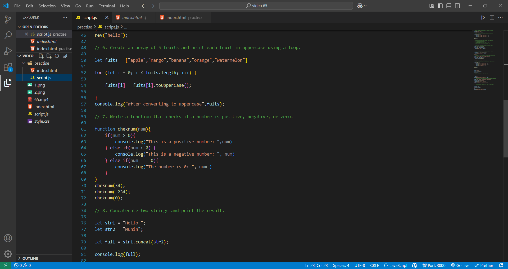Screen dimensions: 508x269
Task: Click Spaces: 4 indentation setting
Action: (x=341, y=265)
